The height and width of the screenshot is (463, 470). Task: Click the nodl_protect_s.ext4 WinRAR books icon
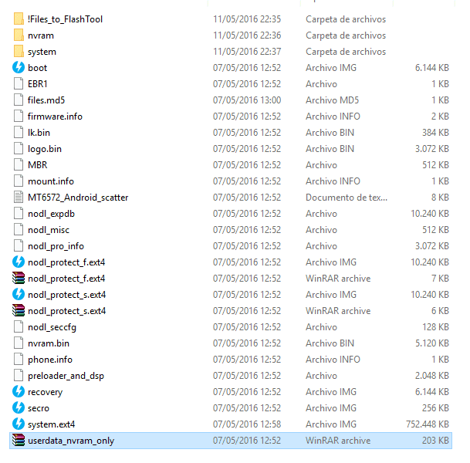pyautogui.click(x=19, y=310)
